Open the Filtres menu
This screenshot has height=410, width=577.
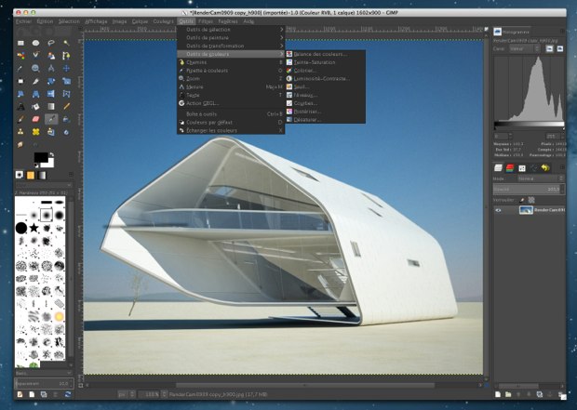point(206,21)
